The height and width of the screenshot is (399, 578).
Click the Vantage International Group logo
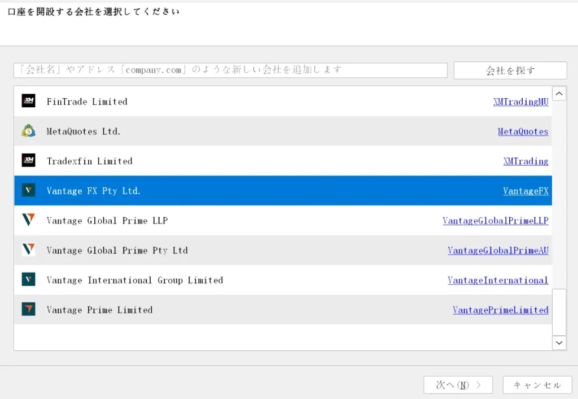pyautogui.click(x=28, y=279)
